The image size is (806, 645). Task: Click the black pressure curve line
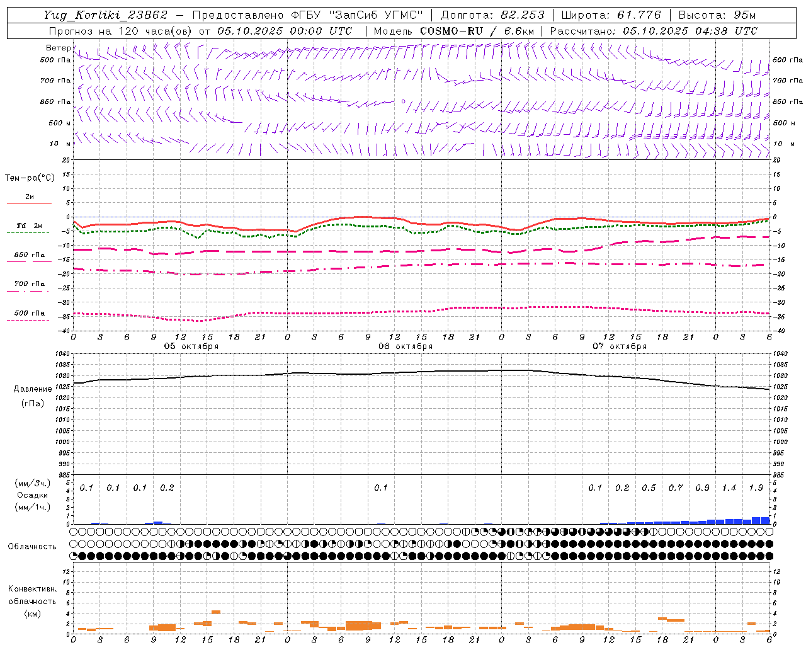pos(422,372)
